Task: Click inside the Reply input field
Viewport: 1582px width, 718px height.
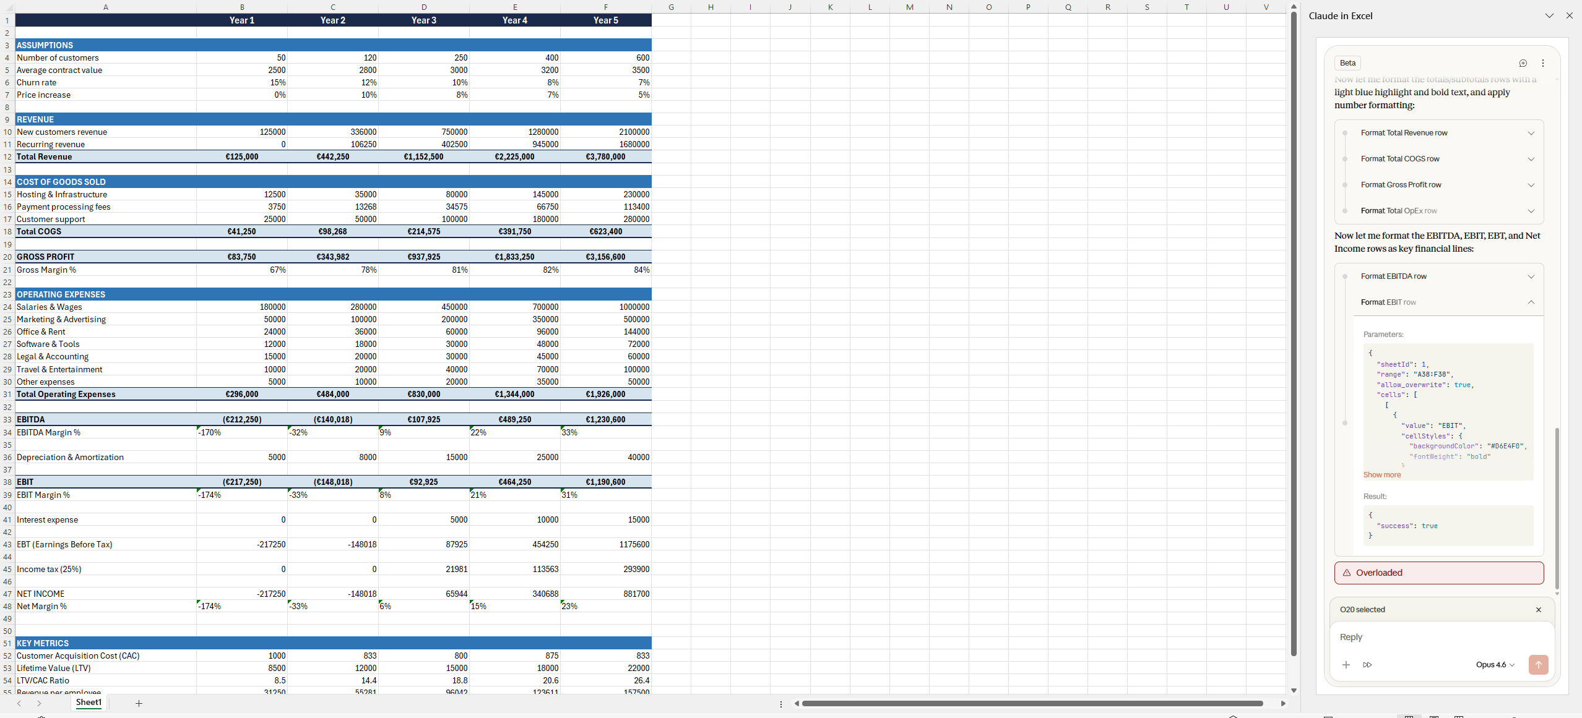Action: tap(1424, 638)
